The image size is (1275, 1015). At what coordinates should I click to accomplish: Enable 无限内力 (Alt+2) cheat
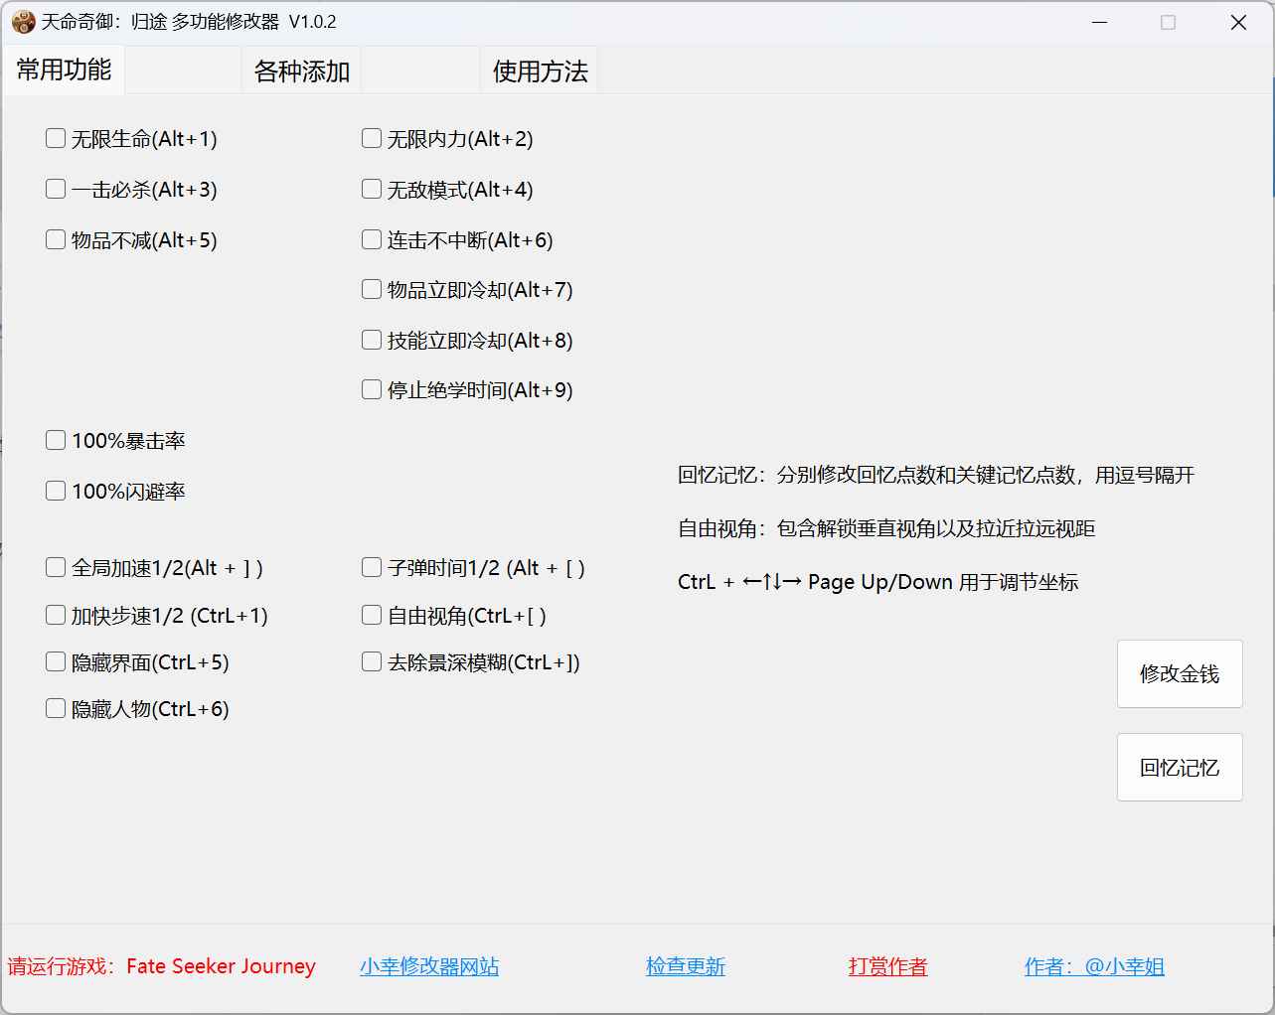tap(372, 138)
